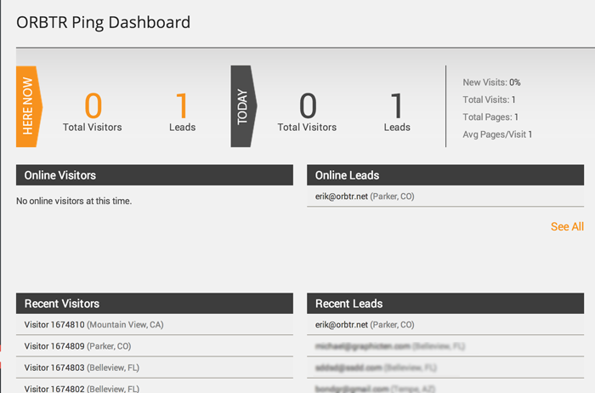Click the Total Pages: 1 stat
The width and height of the screenshot is (595, 393).
pos(490,117)
